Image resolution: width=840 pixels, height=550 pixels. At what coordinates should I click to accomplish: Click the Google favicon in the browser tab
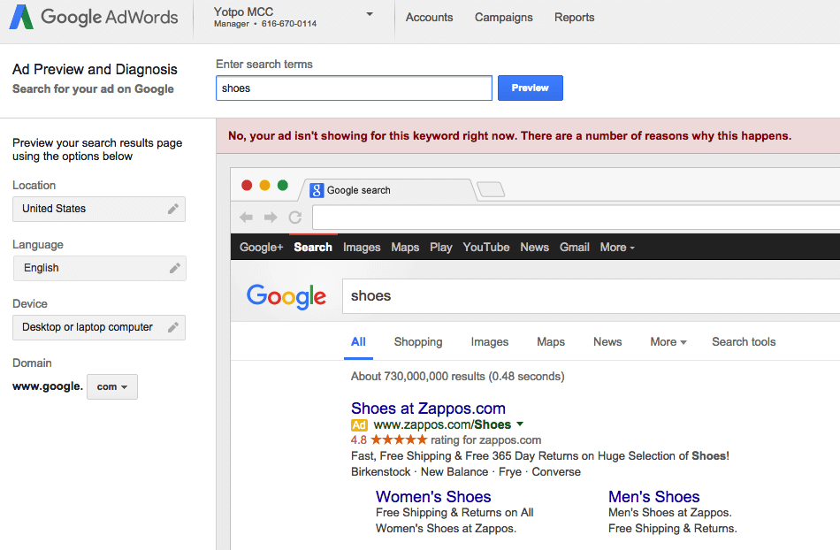[x=317, y=190]
